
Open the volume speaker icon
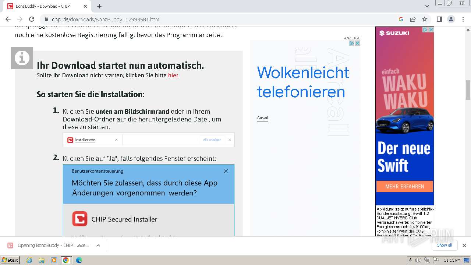[x=418, y=260]
